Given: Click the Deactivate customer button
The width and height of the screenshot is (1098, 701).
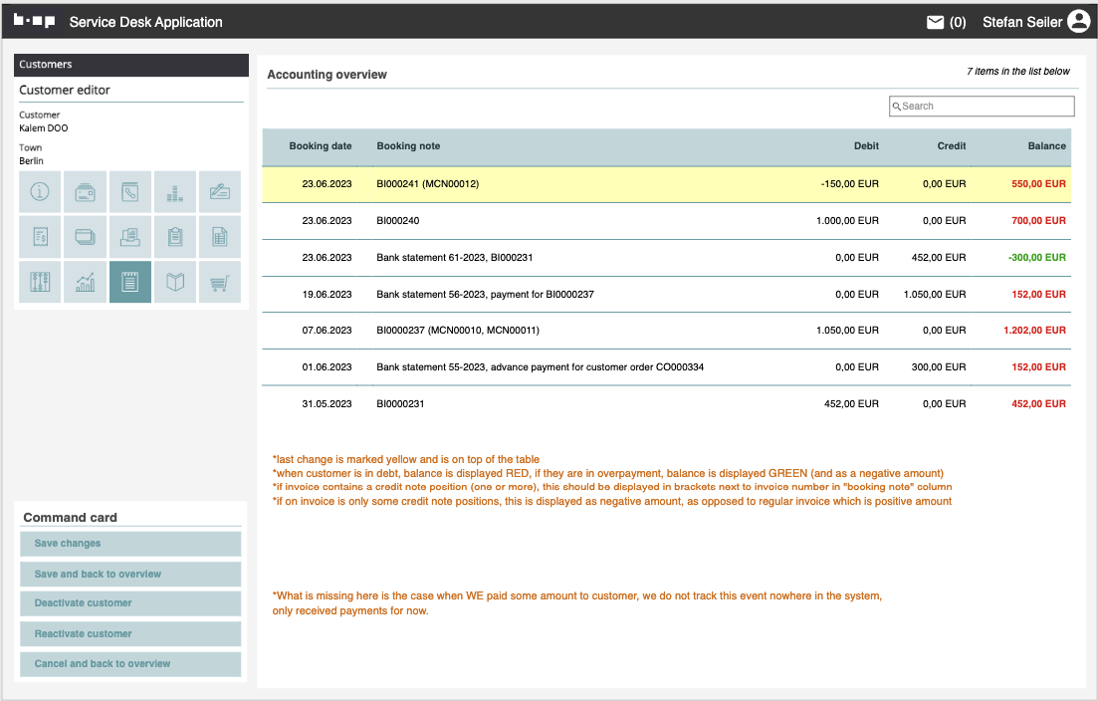Looking at the screenshot, I should click(130, 603).
